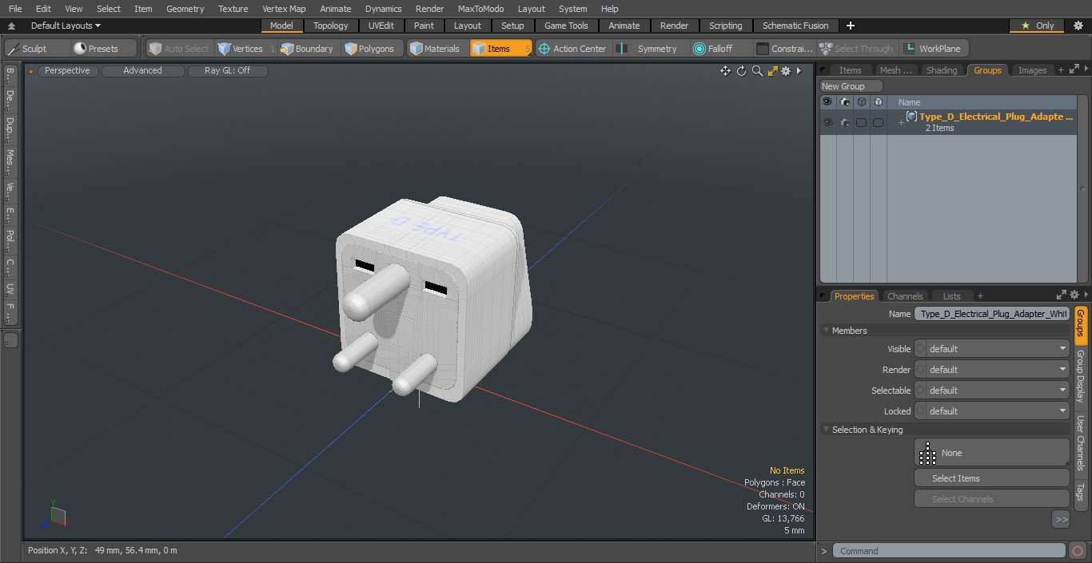Click the New Group button
This screenshot has width=1092, height=563.
tap(851, 86)
